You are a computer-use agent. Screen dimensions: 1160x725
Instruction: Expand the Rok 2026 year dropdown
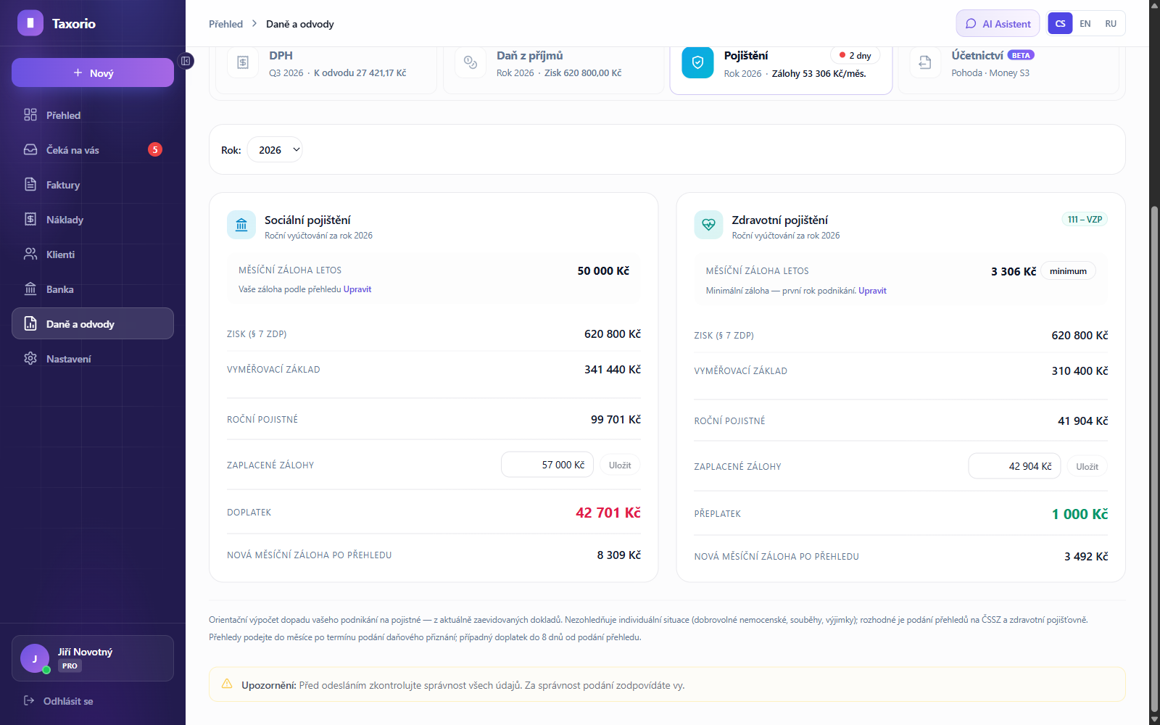click(275, 149)
